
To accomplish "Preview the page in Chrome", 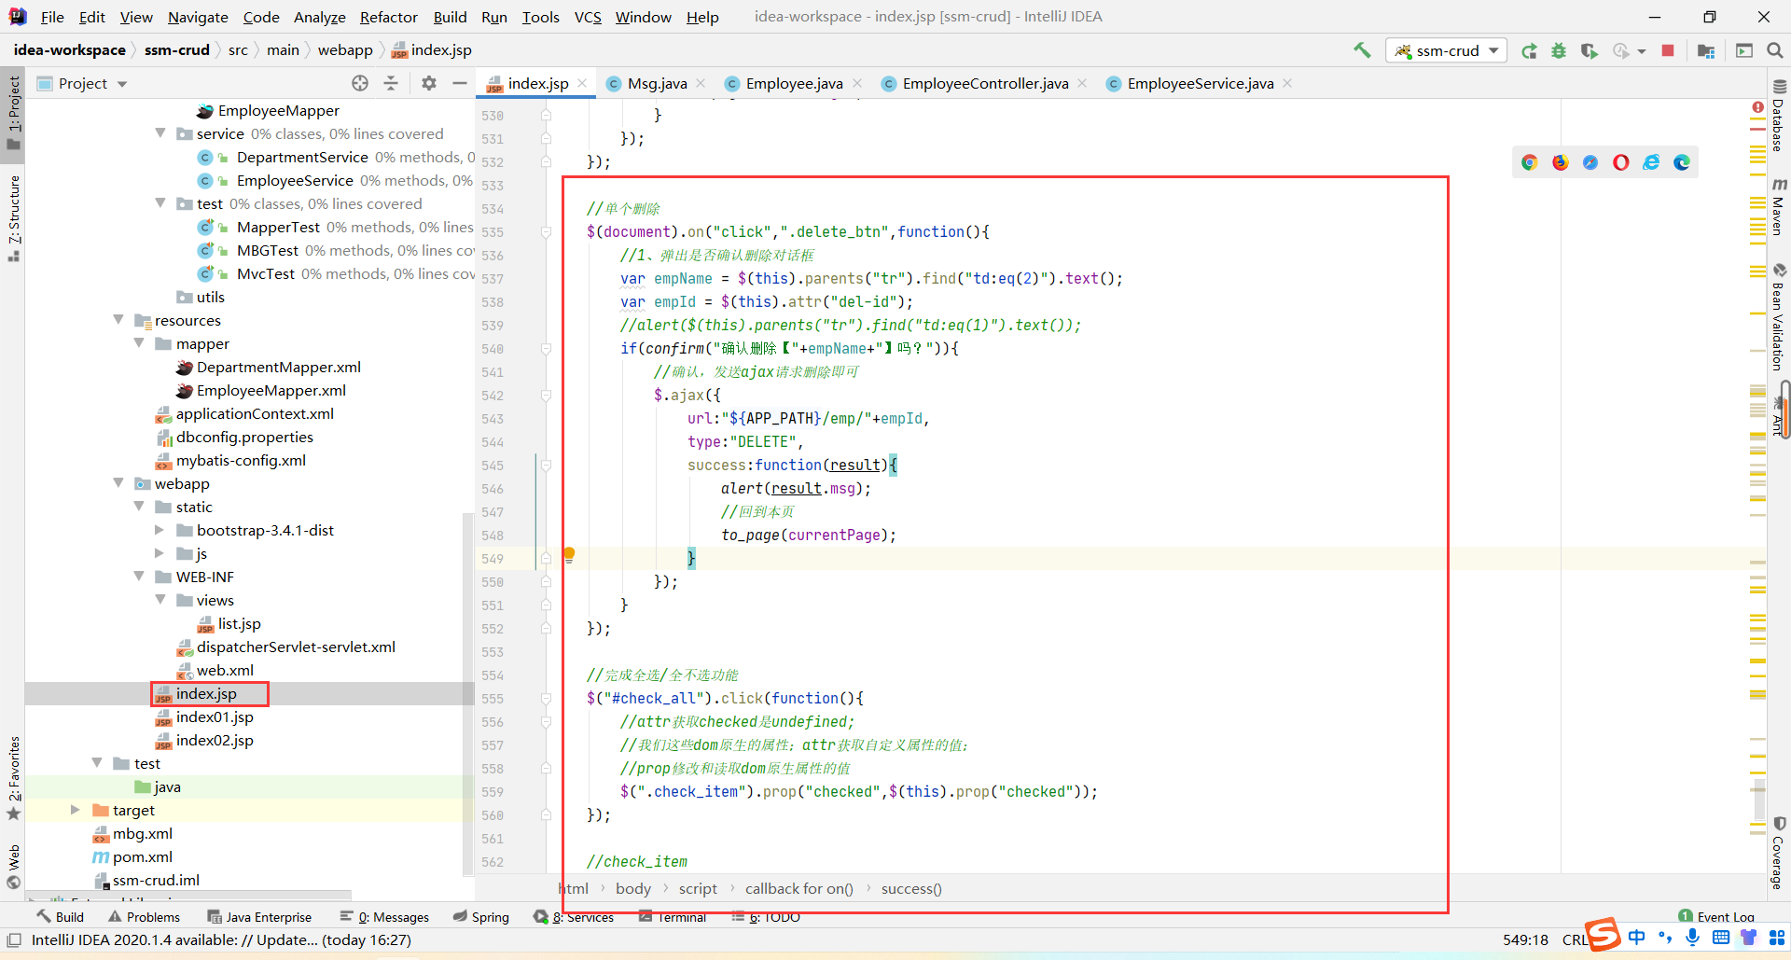I will [1529, 162].
